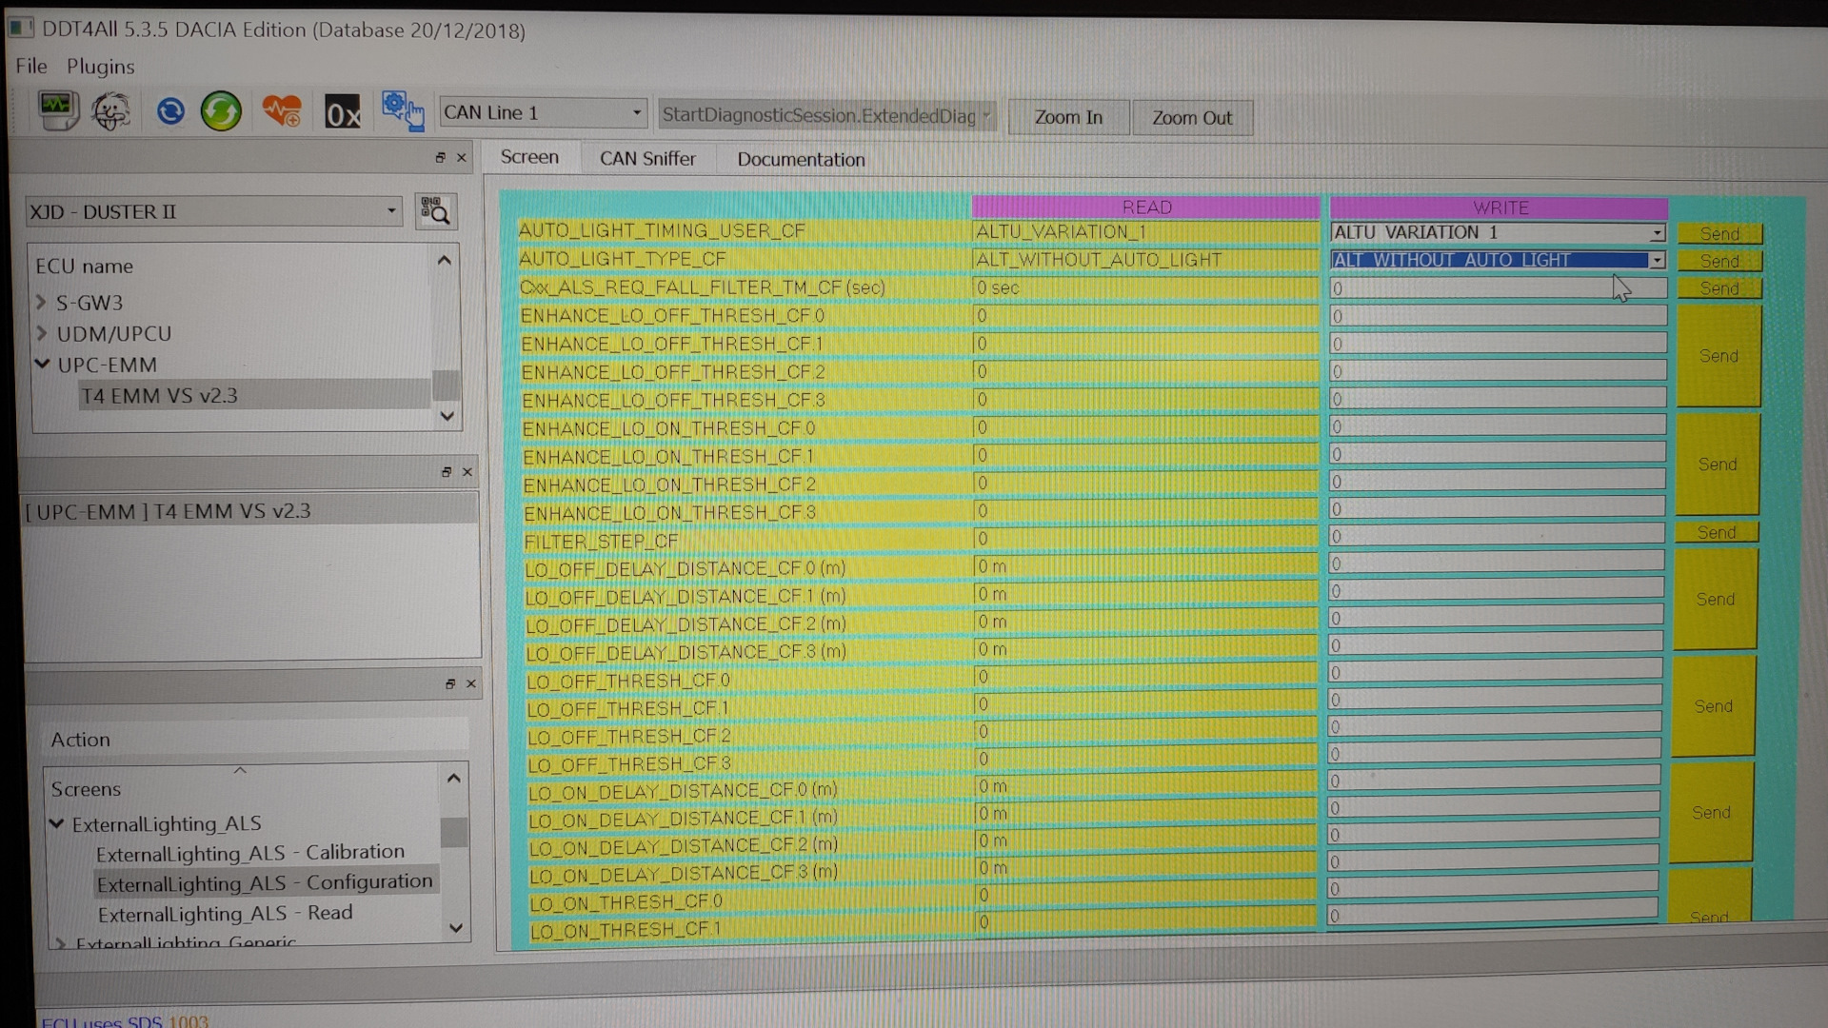Float the ECU list panel

pos(440,158)
